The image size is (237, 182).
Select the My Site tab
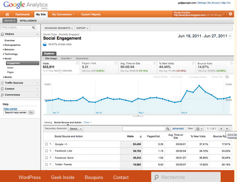(x=41, y=15)
